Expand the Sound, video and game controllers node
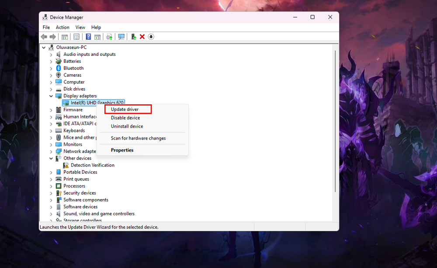 pos(51,214)
